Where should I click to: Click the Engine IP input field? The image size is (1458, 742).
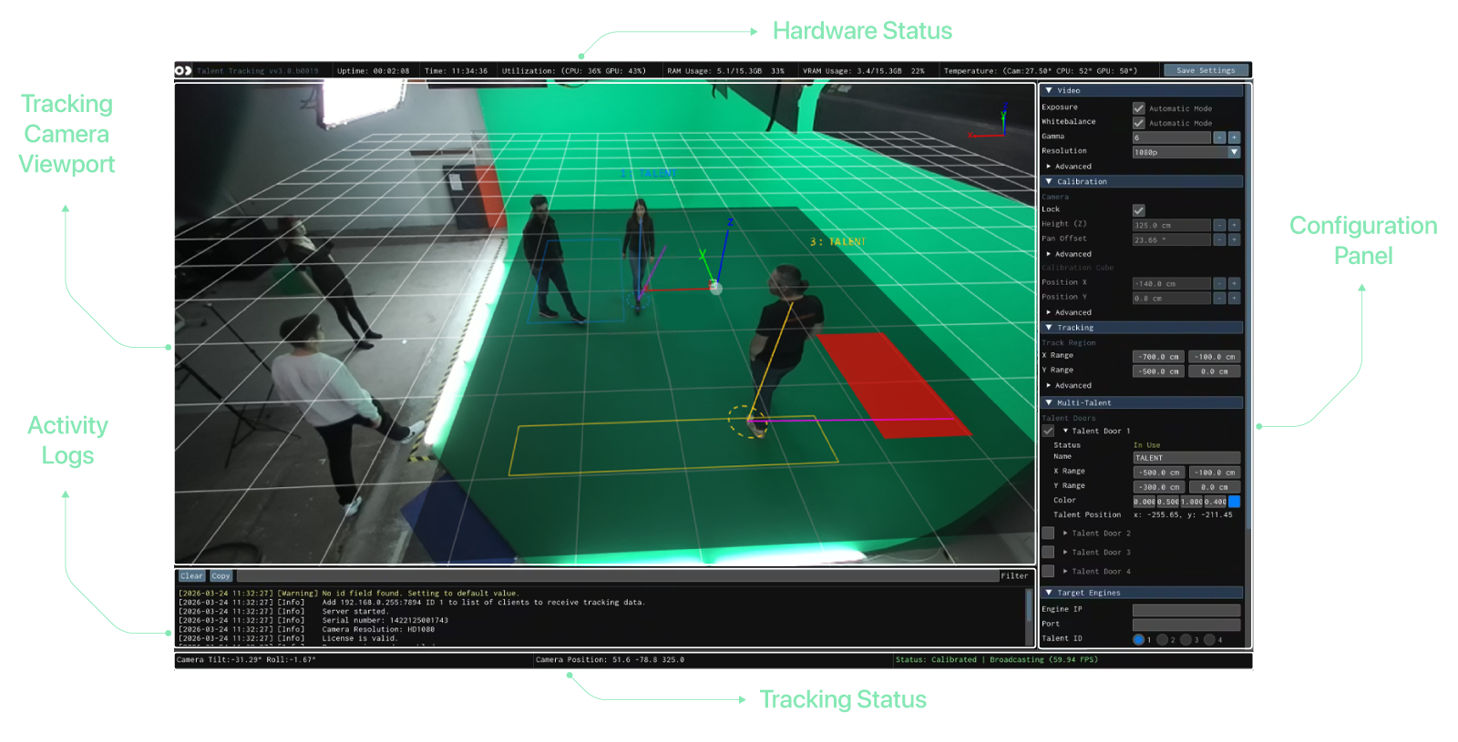1186,610
